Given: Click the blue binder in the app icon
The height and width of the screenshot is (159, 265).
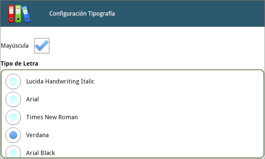Looking at the screenshot, I should [26, 14].
